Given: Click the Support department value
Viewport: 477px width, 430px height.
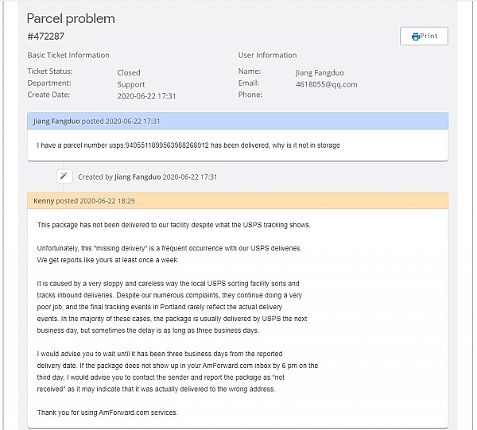Looking at the screenshot, I should (131, 84).
